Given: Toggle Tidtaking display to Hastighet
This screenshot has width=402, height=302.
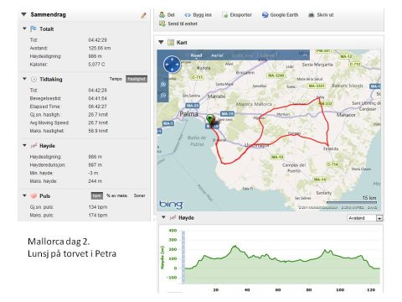Looking at the screenshot, I should pos(137,79).
